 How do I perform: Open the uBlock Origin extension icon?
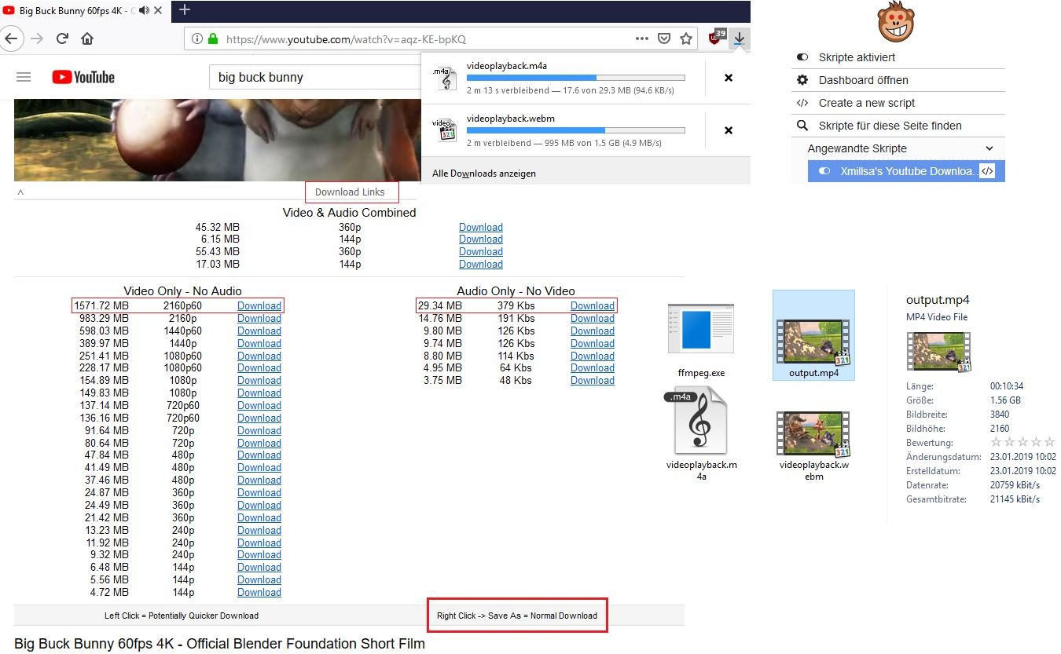(716, 38)
